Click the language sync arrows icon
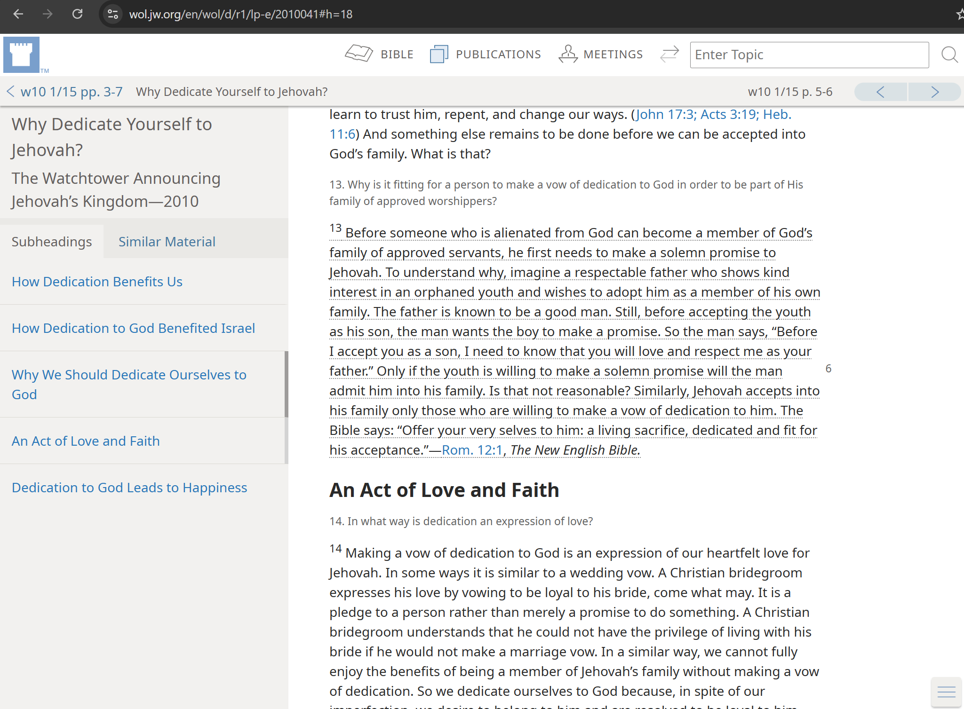Viewport: 964px width, 709px height. pyautogui.click(x=669, y=54)
